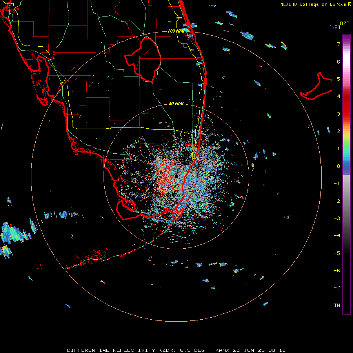Click the 0 value on the color scale
Image resolution: width=353 pixels, height=353 pixels.
[x=338, y=166]
